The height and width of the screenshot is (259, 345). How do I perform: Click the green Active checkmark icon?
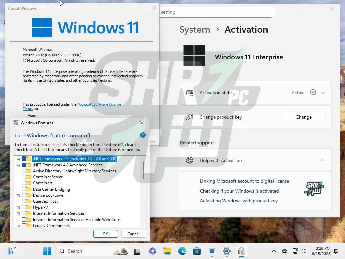tap(313, 92)
